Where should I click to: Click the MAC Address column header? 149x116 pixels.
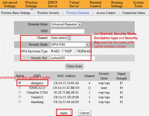click(x=66, y=76)
